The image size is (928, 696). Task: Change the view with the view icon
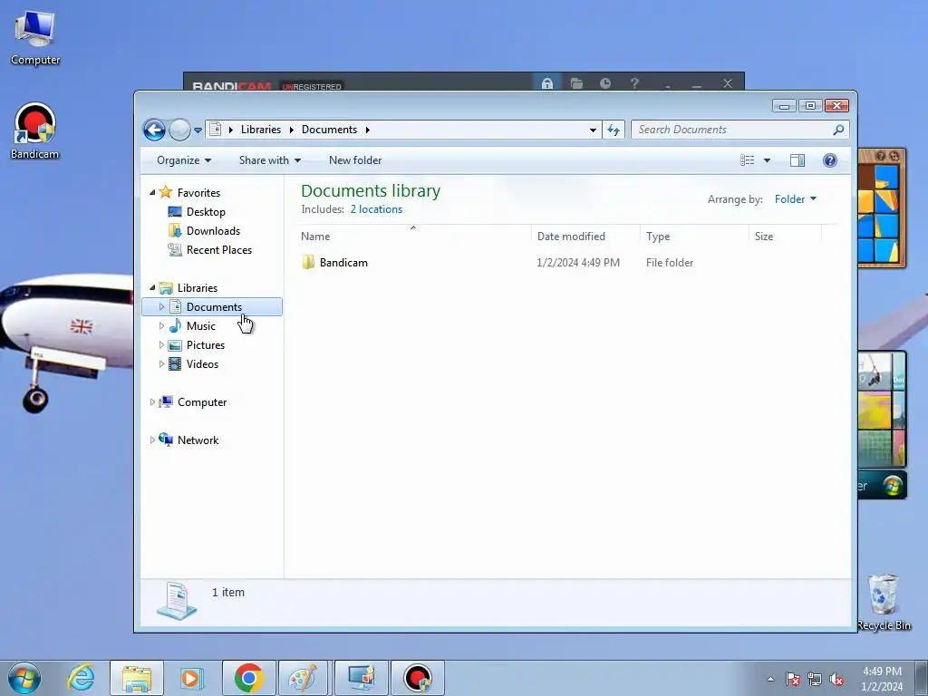click(x=748, y=160)
